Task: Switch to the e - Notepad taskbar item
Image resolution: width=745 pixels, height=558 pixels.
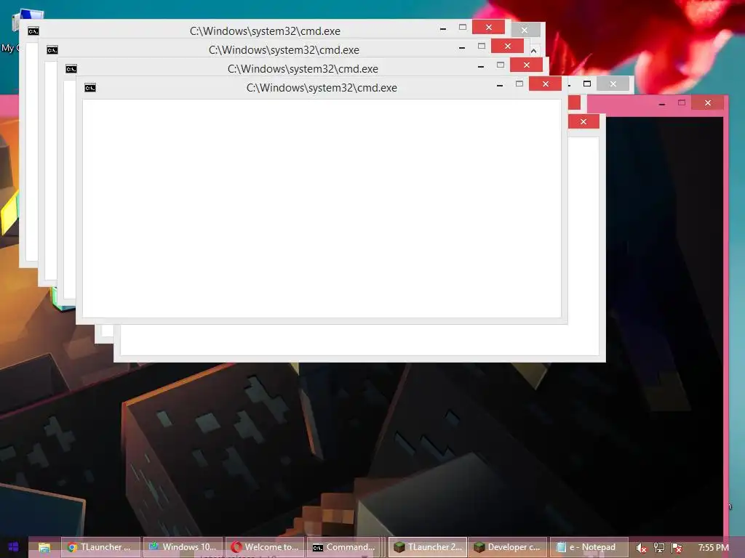Action: (589, 547)
